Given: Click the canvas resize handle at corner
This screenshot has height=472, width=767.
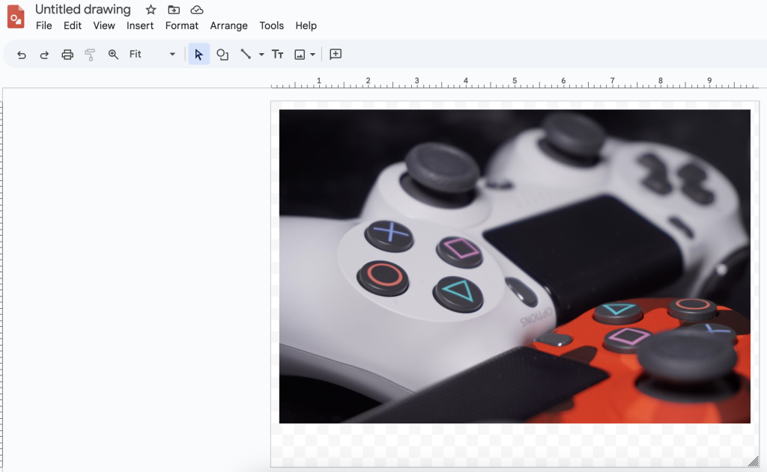Looking at the screenshot, I should pyautogui.click(x=754, y=462).
